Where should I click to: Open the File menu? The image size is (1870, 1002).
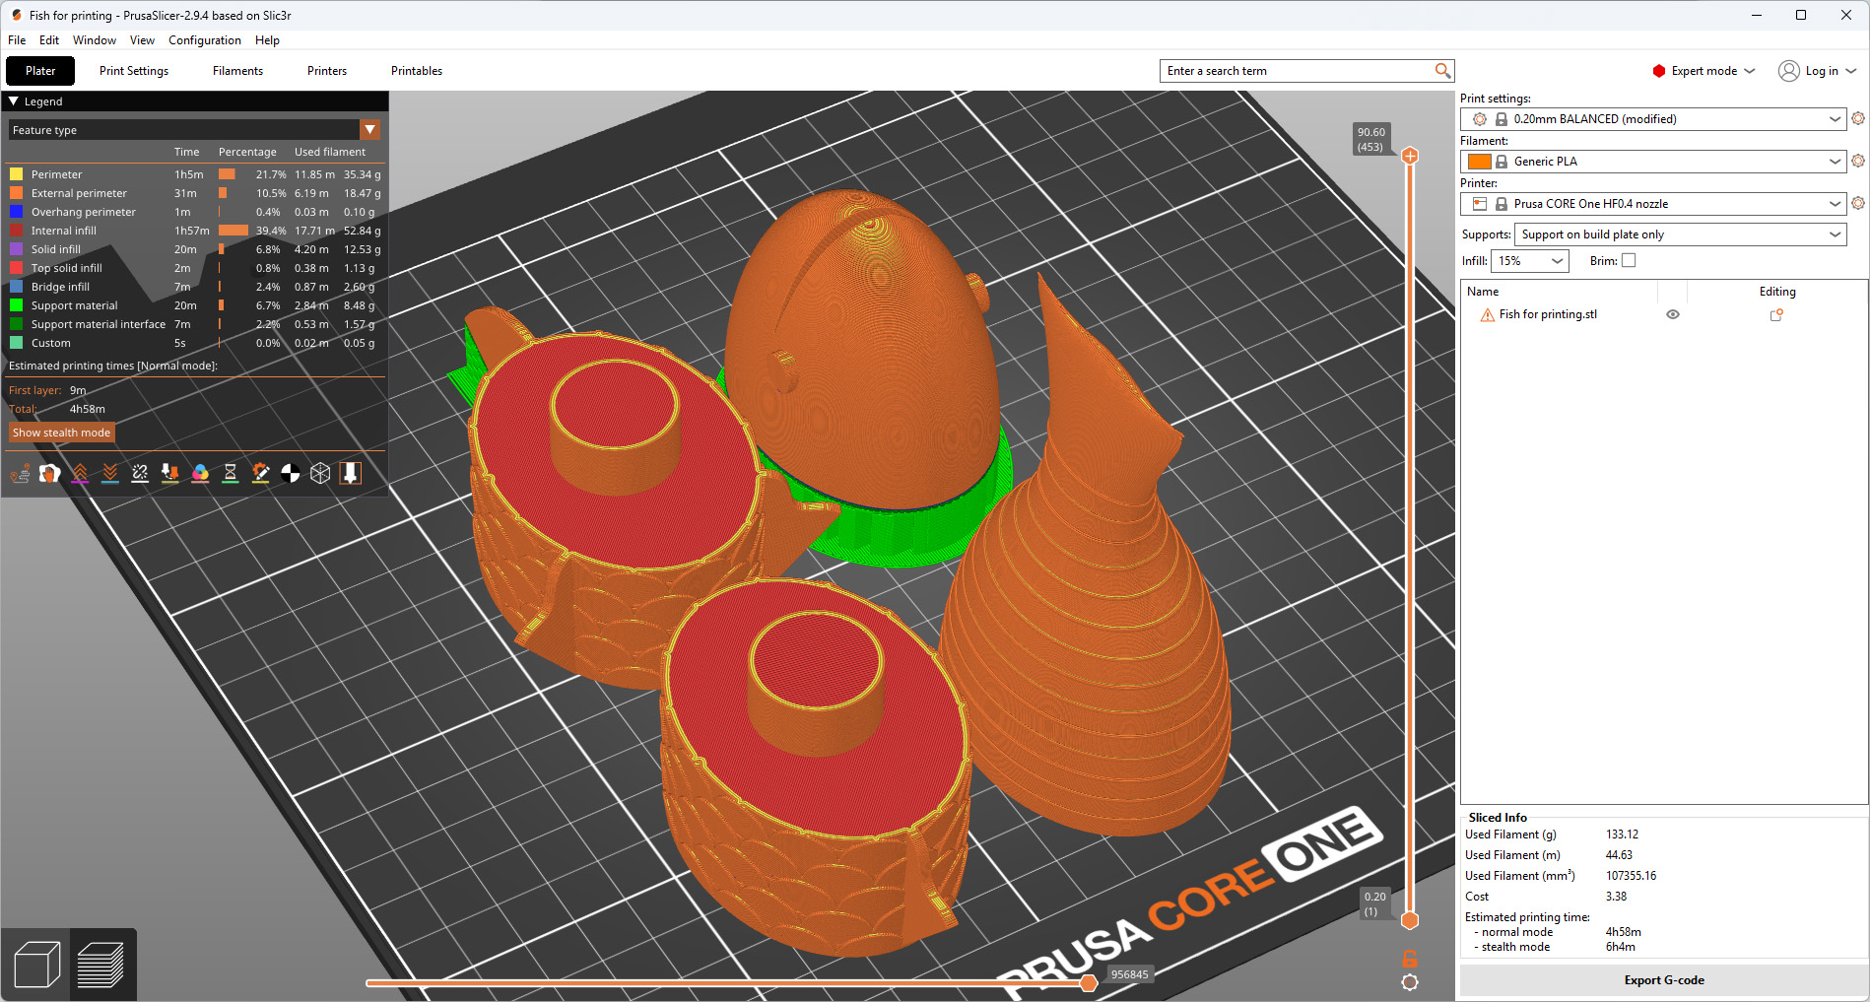pyautogui.click(x=17, y=40)
